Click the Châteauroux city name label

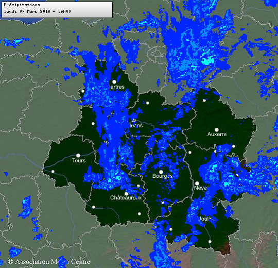tap(126, 197)
